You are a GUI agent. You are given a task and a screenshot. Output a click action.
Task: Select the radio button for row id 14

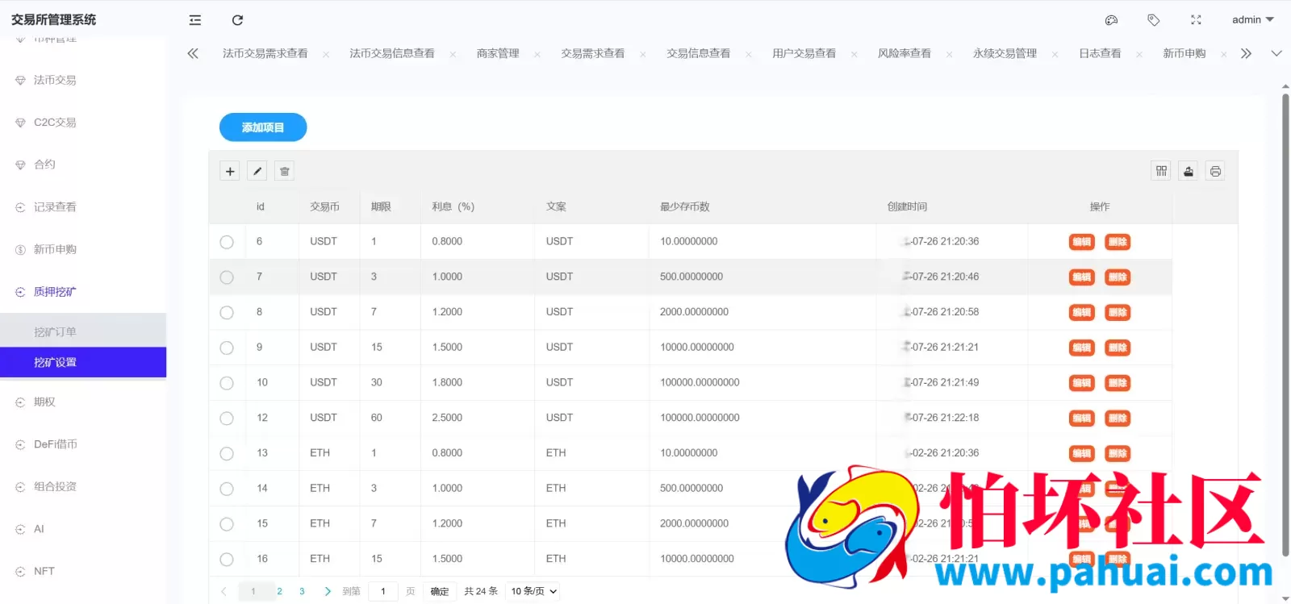[227, 489]
